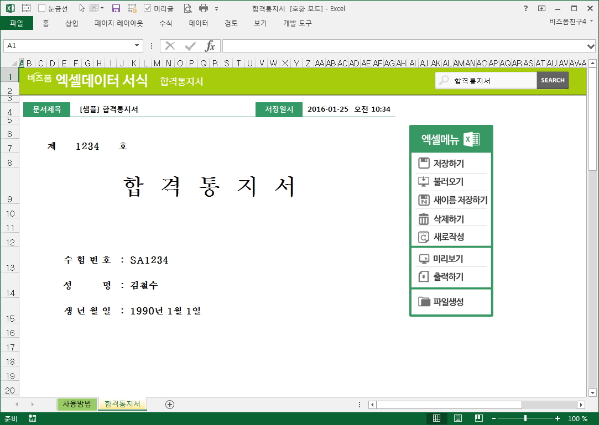Open the Name Box dropdown arrow
Image resolution: width=599 pixels, height=425 pixels.
coord(137,46)
